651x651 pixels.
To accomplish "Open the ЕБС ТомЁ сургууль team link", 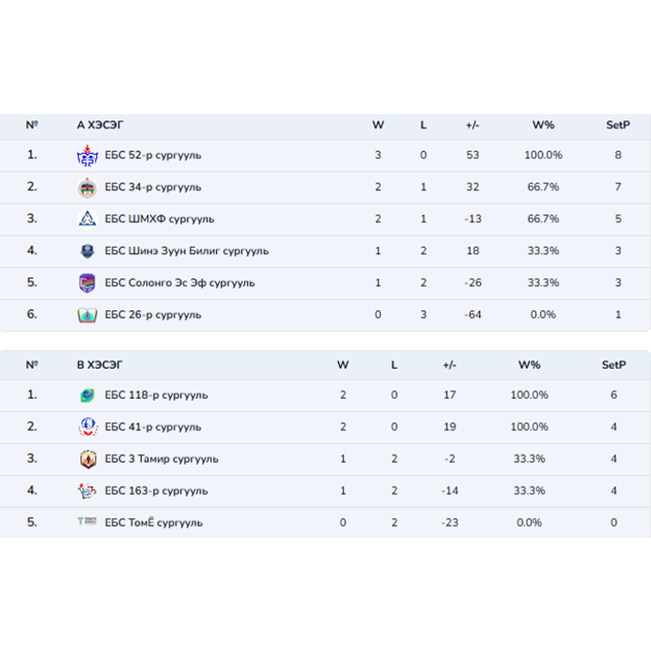I will [154, 523].
